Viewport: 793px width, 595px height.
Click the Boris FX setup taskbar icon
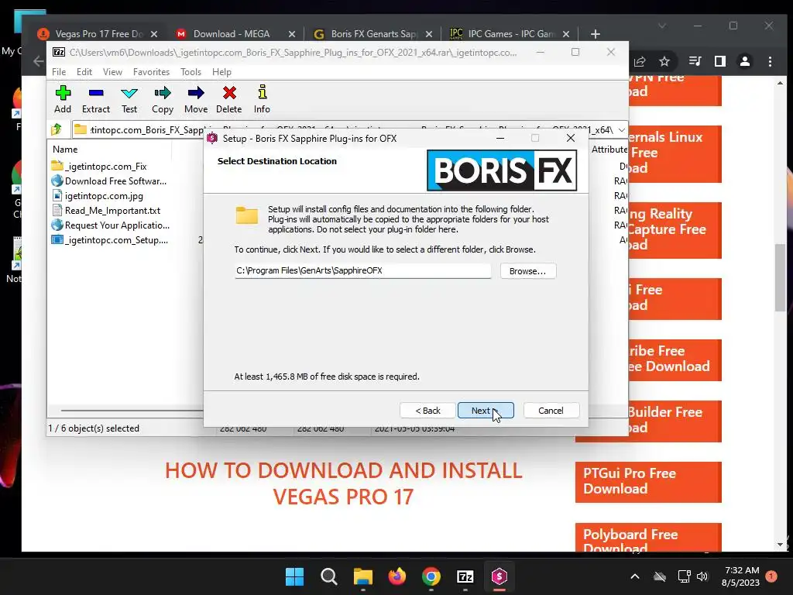(499, 576)
